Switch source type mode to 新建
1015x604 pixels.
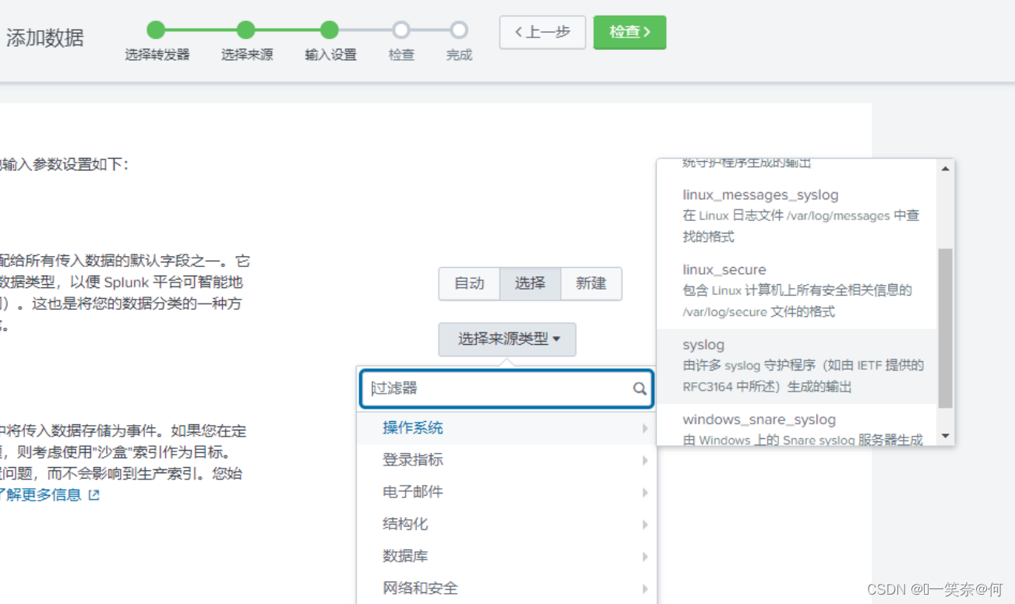pyautogui.click(x=591, y=283)
